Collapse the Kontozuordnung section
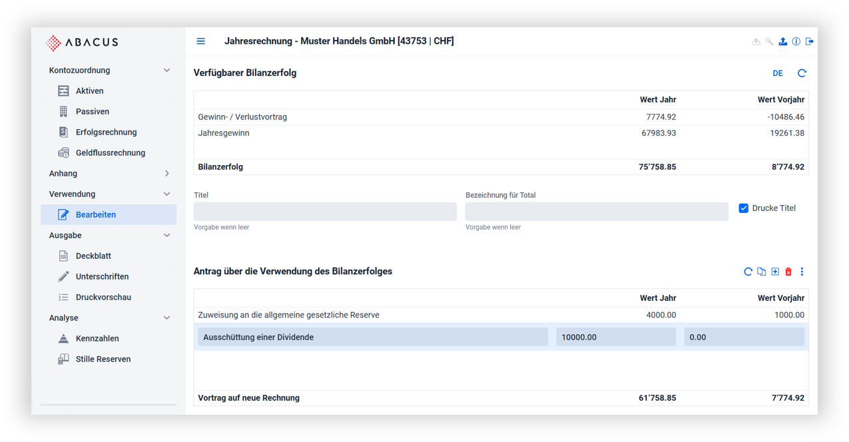Screen dimensions: 849x442 tap(166, 71)
